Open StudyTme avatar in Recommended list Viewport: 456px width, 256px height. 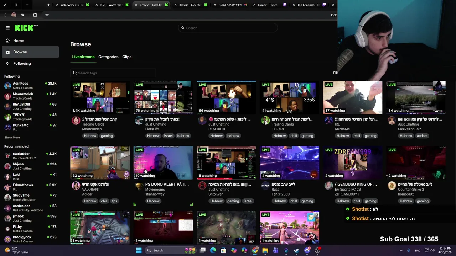7,197
